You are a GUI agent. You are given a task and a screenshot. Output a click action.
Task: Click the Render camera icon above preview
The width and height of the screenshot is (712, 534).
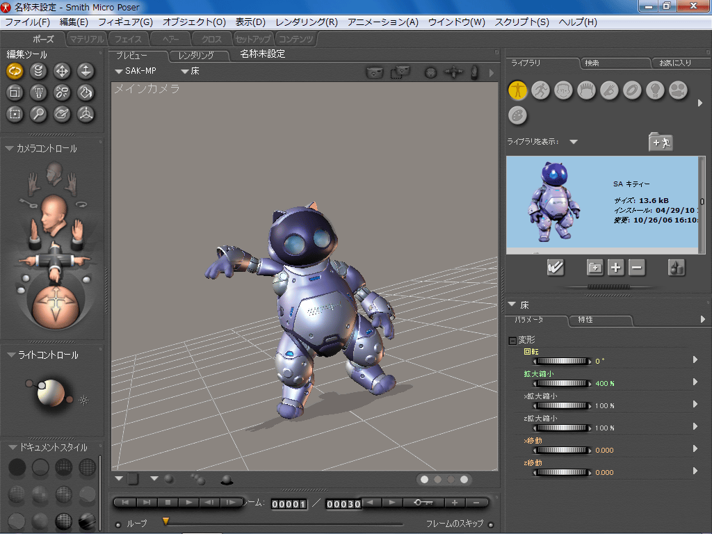click(375, 72)
